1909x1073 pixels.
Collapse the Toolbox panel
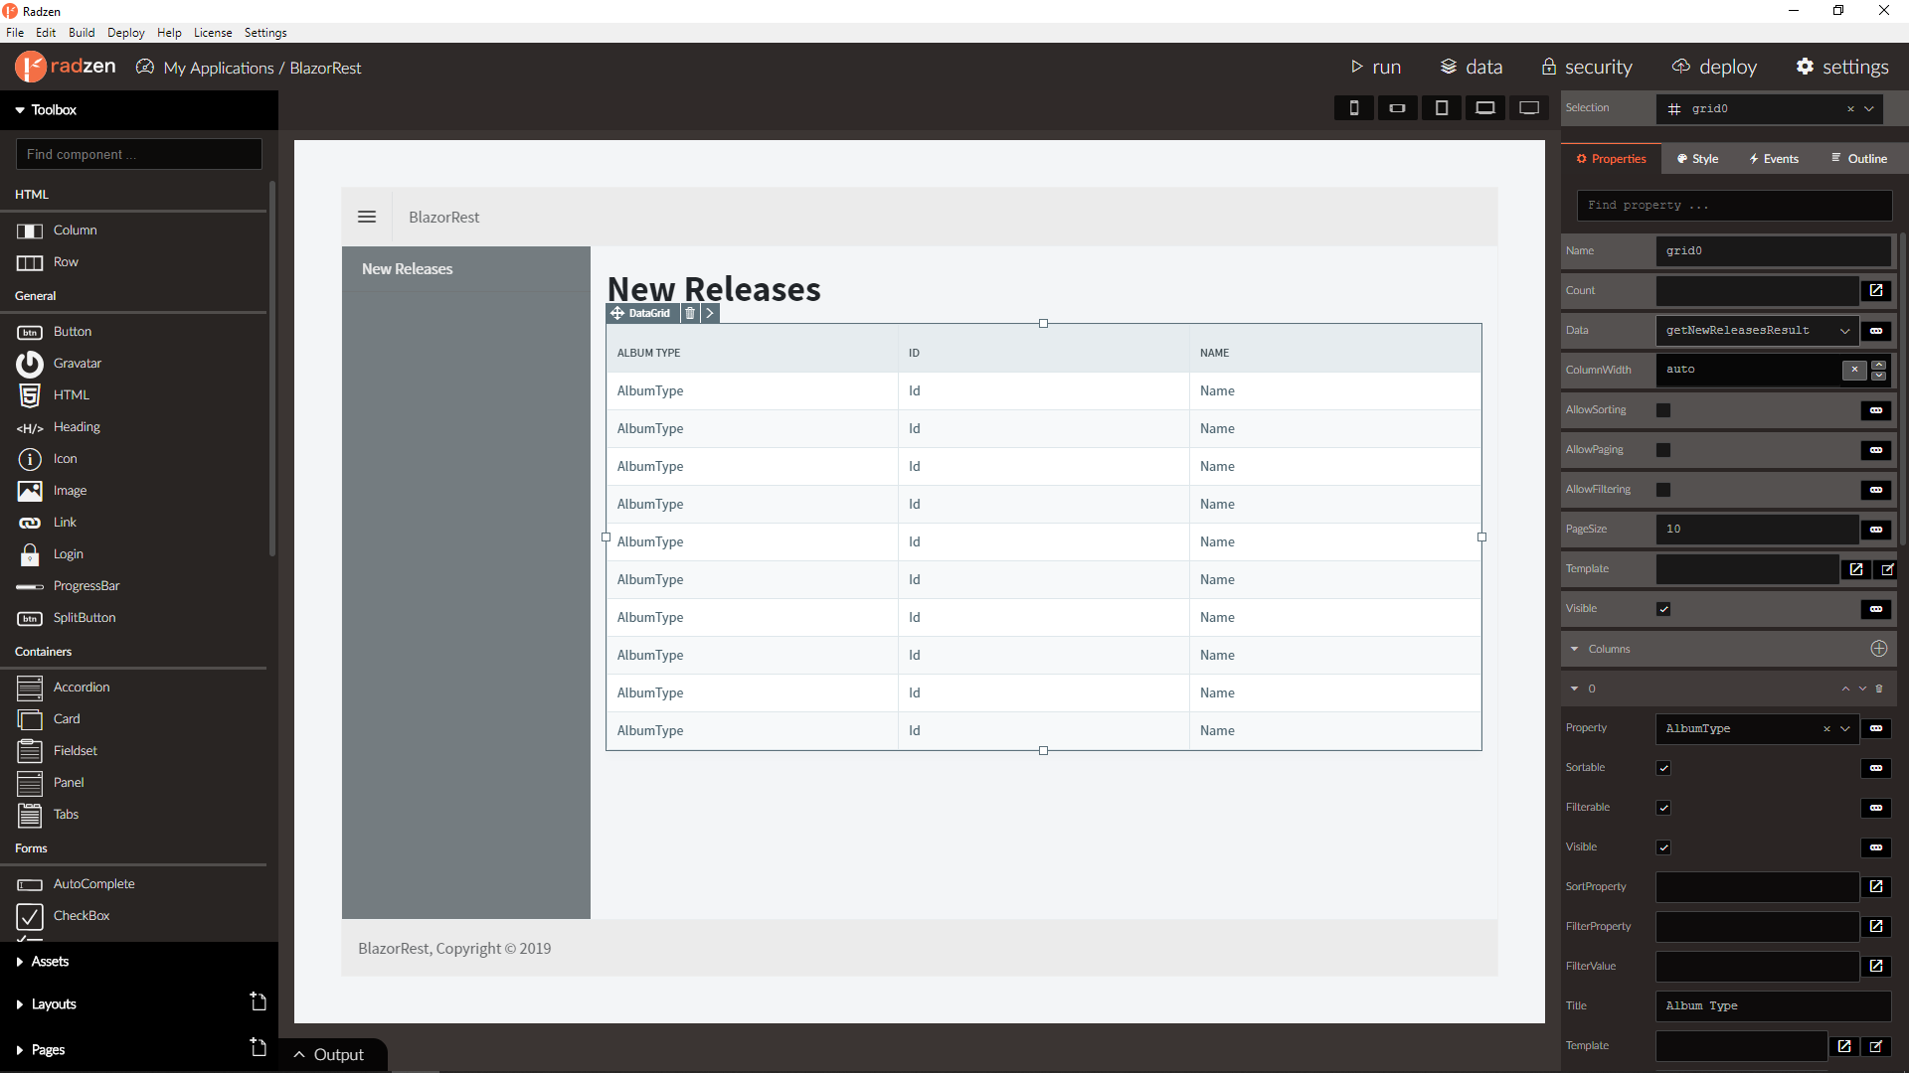(x=20, y=110)
